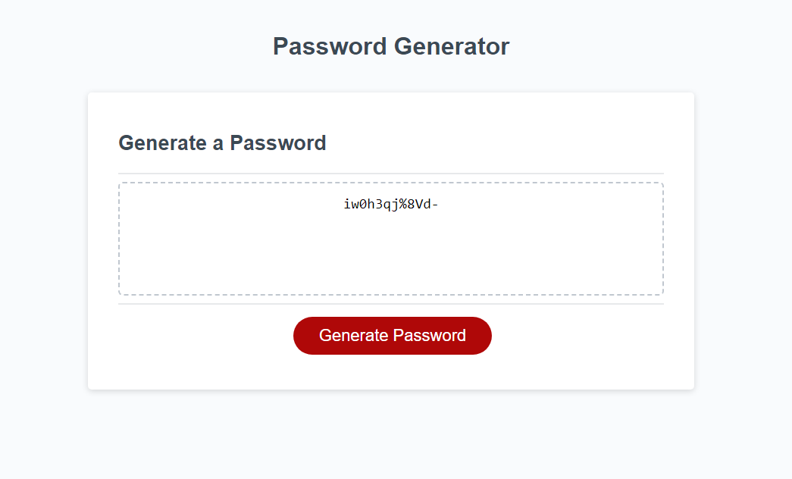Click the word Password in page title
792x479 pixels.
pyautogui.click(x=330, y=46)
